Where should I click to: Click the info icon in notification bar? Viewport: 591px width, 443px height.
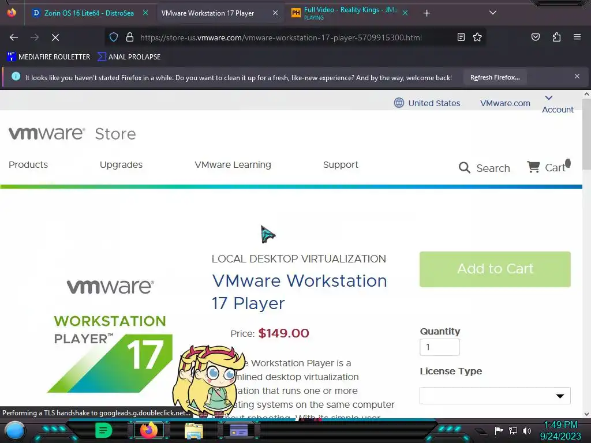(16, 77)
